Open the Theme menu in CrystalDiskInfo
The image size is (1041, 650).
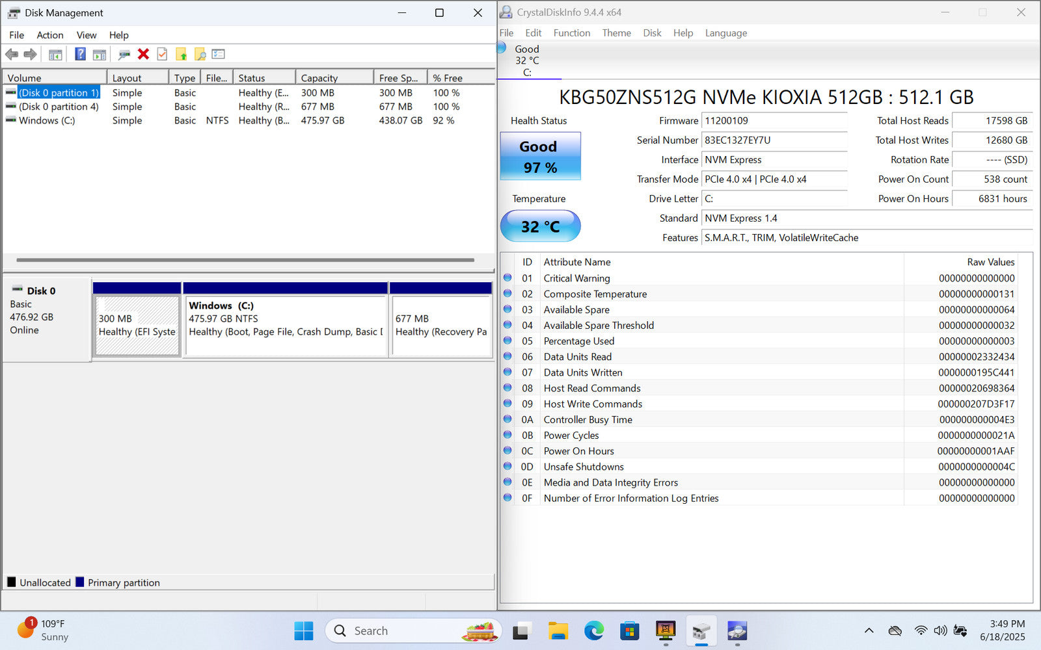click(x=616, y=33)
